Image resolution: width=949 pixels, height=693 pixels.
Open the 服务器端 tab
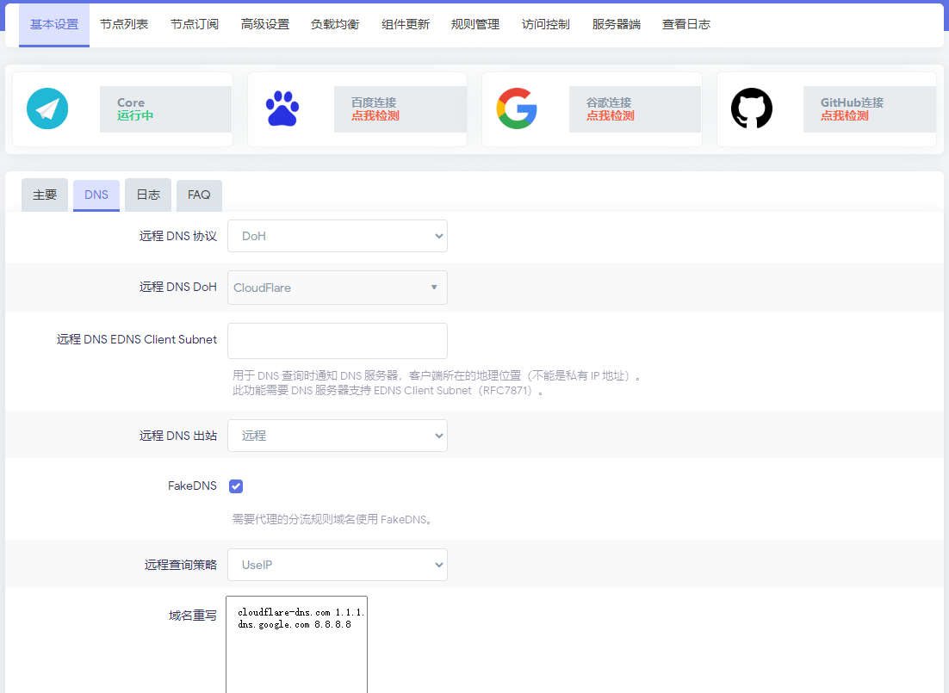[616, 25]
